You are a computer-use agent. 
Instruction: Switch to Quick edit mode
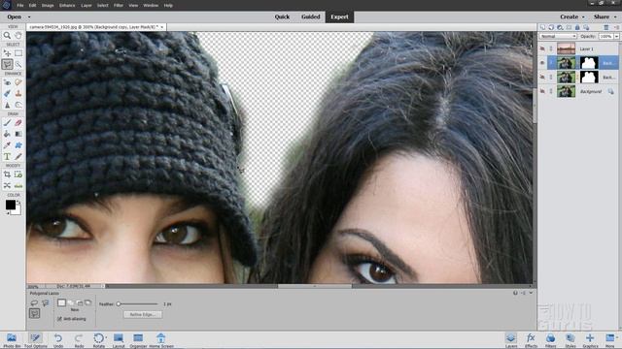pyautogui.click(x=282, y=17)
